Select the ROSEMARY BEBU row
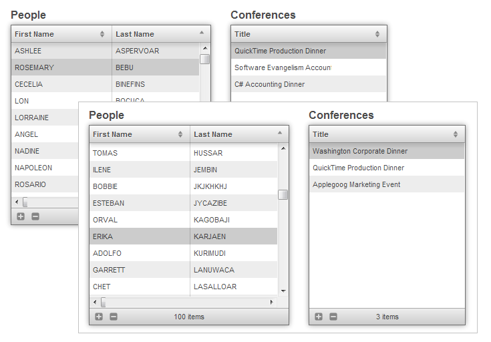This screenshot has width=491, height=342. pyautogui.click(x=105, y=67)
